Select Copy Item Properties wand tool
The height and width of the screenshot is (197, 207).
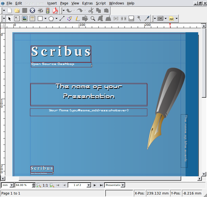click(139, 18)
